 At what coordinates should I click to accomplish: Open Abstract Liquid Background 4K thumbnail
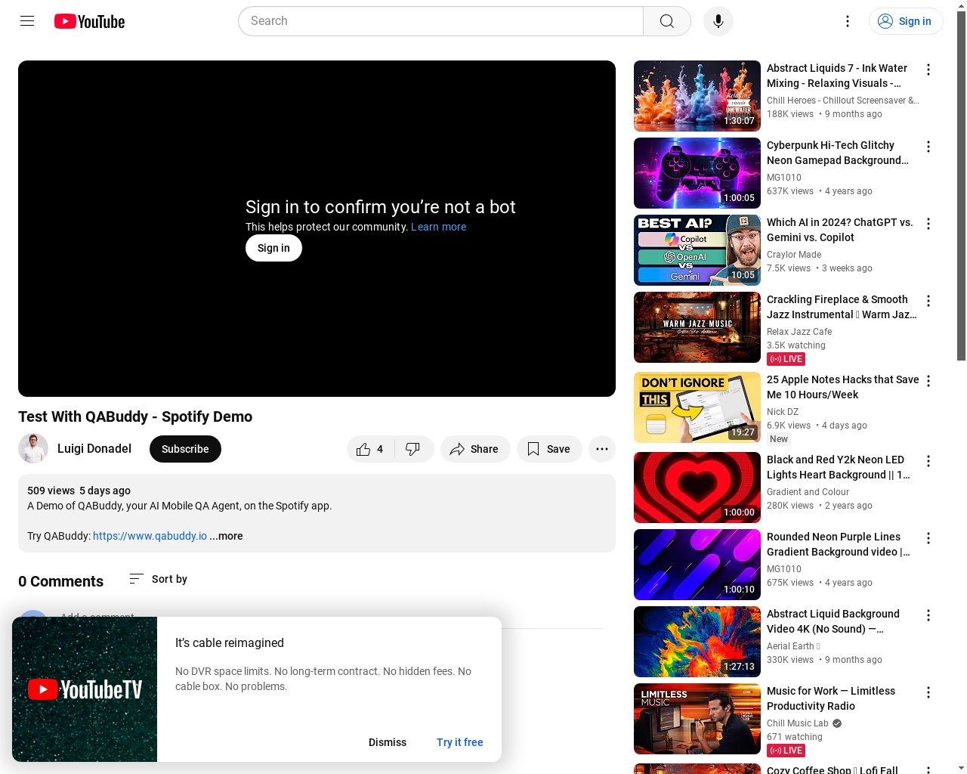coord(697,642)
